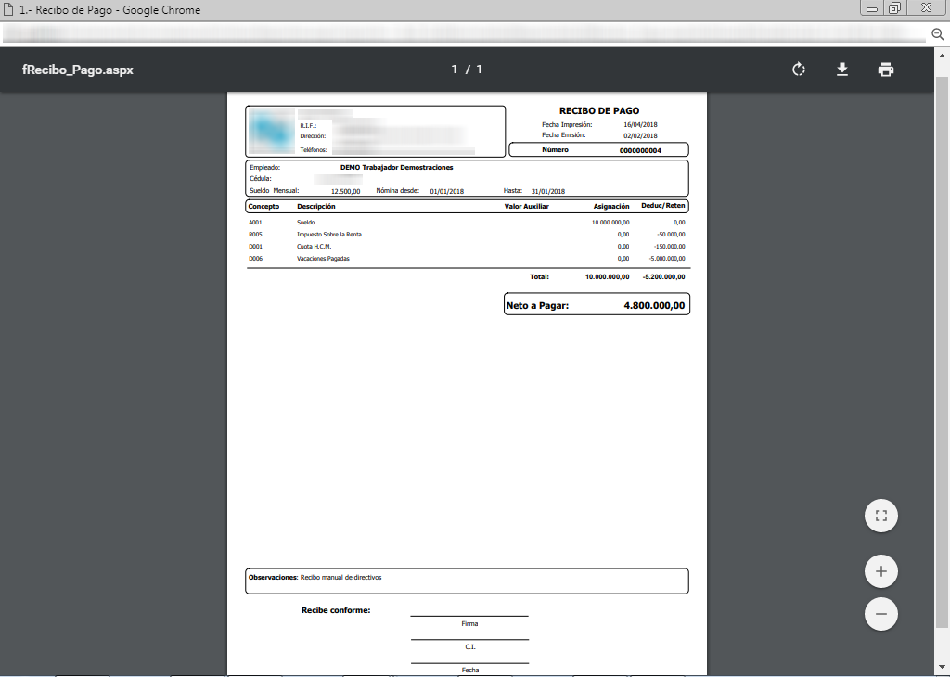This screenshot has width=950, height=677.
Task: Click the Valor Auxiliar column header
Action: [527, 207]
